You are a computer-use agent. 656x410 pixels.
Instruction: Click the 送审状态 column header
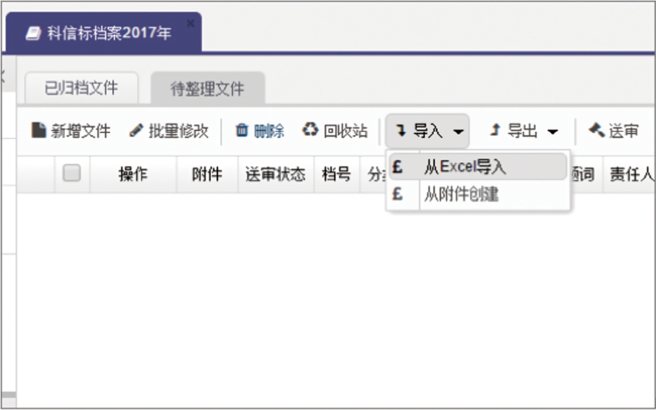coord(275,175)
